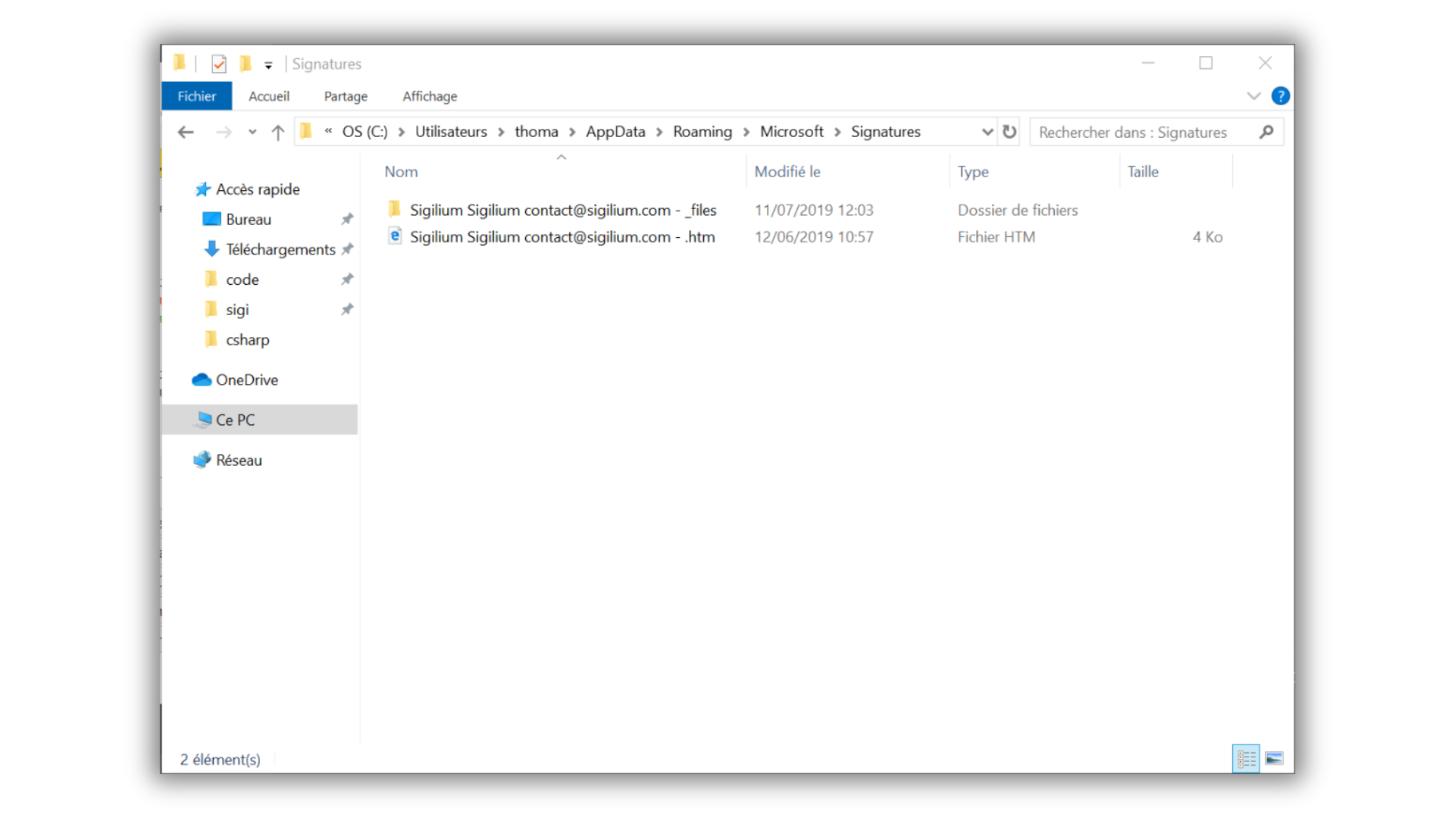Open the Help question mark icon
The width and height of the screenshot is (1455, 818).
click(x=1280, y=96)
